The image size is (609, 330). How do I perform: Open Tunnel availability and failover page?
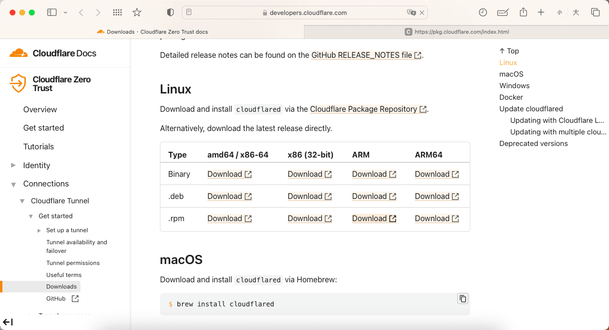(77, 247)
